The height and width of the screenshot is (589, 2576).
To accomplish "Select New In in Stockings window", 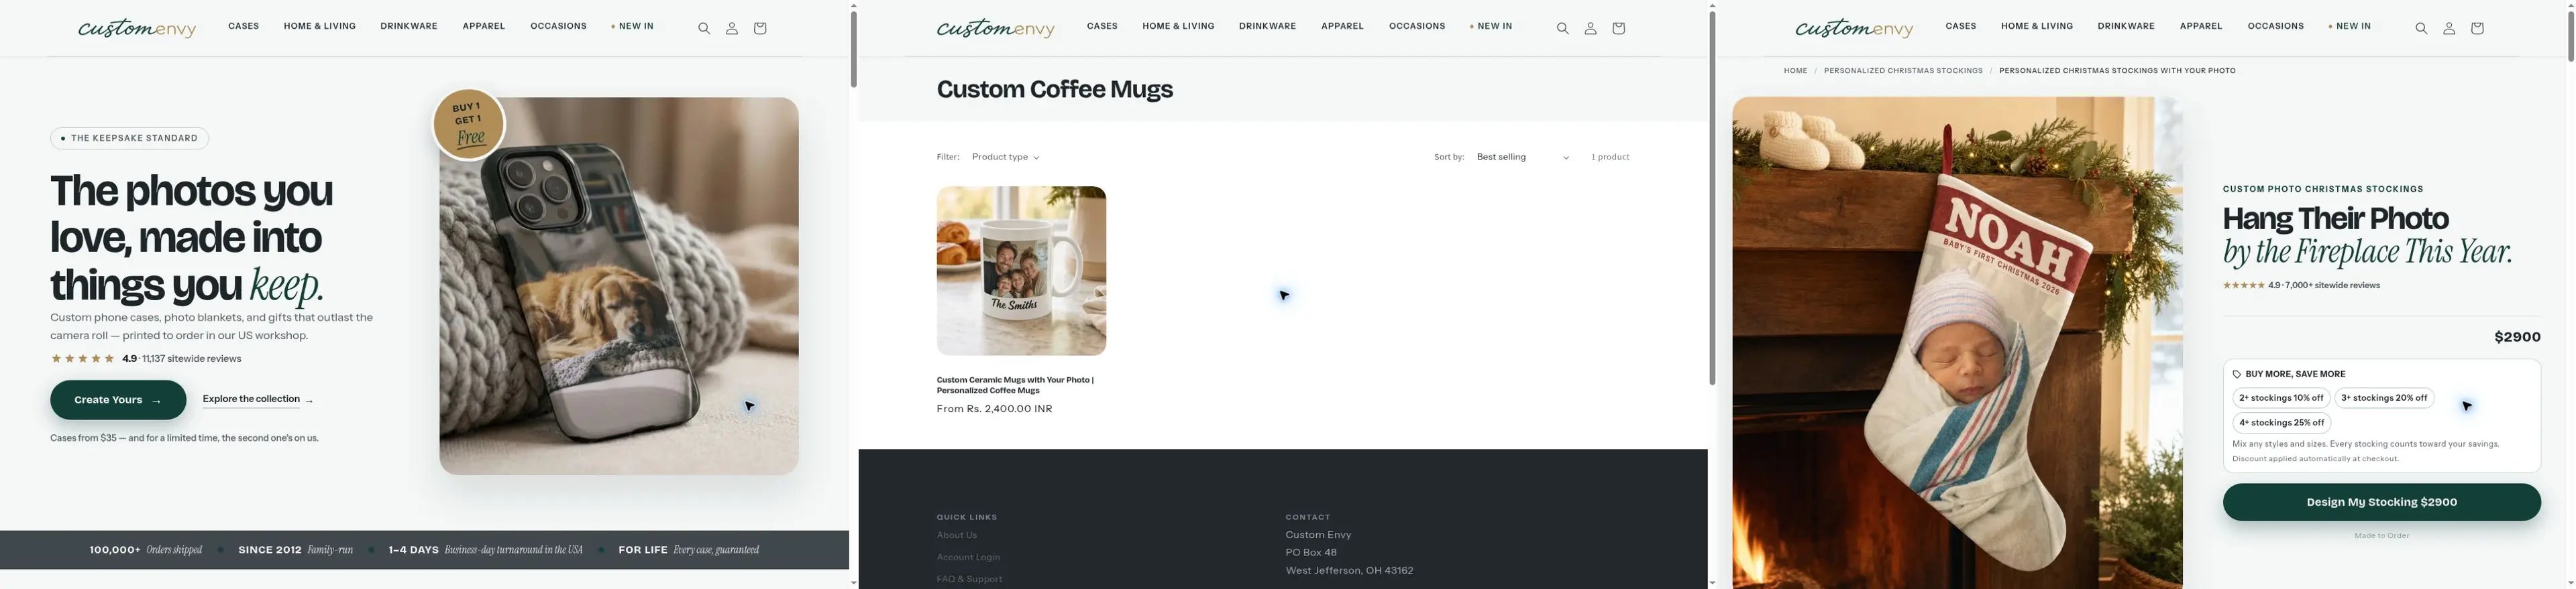I will (x=2350, y=26).
